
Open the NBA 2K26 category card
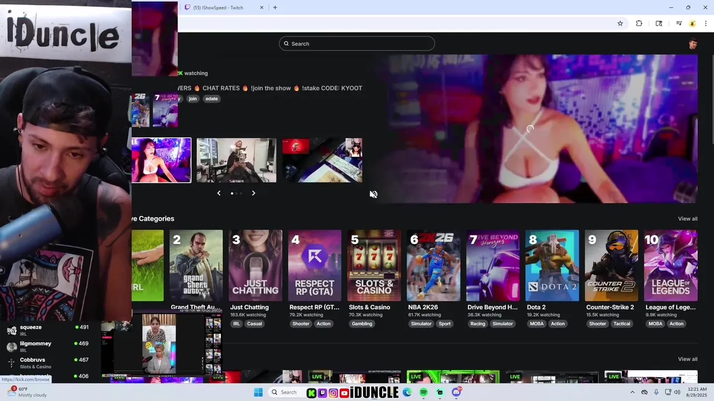433,266
